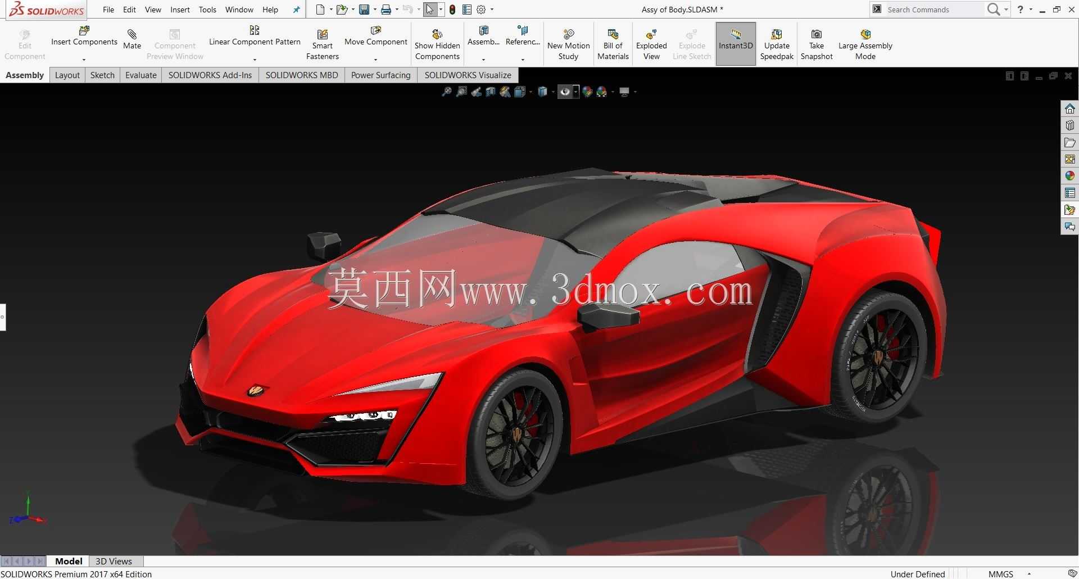Toggle the Hide/Show Items eye icon
This screenshot has height=579, width=1079.
coord(565,92)
